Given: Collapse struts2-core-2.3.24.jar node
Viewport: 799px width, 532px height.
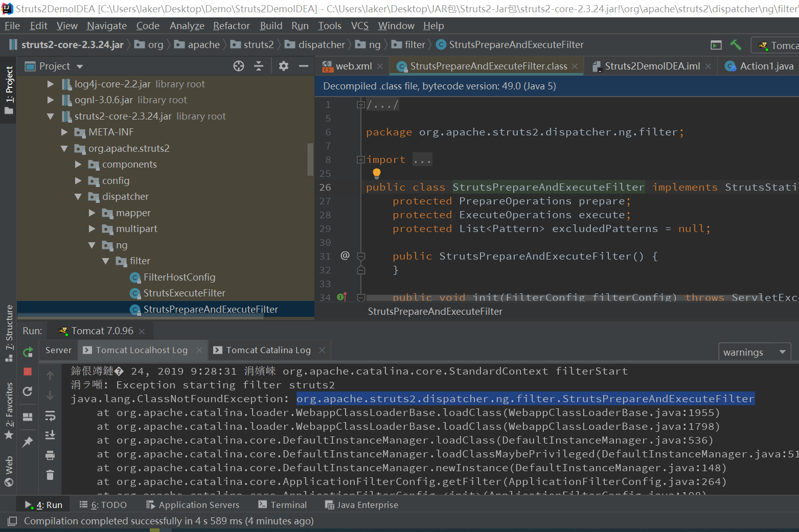Looking at the screenshot, I should point(51,117).
